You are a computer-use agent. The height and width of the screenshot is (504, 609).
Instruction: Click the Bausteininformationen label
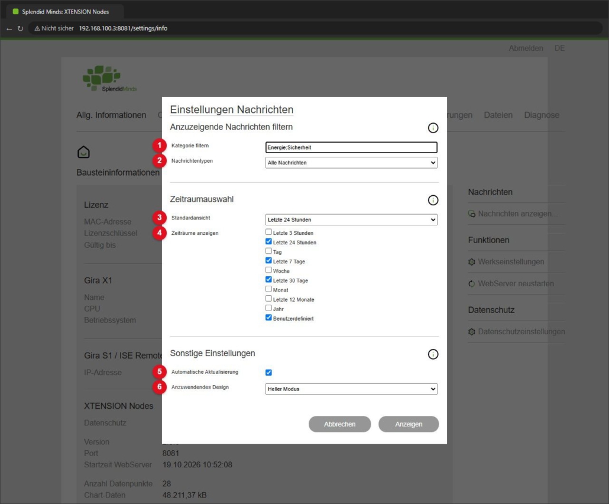(x=118, y=173)
